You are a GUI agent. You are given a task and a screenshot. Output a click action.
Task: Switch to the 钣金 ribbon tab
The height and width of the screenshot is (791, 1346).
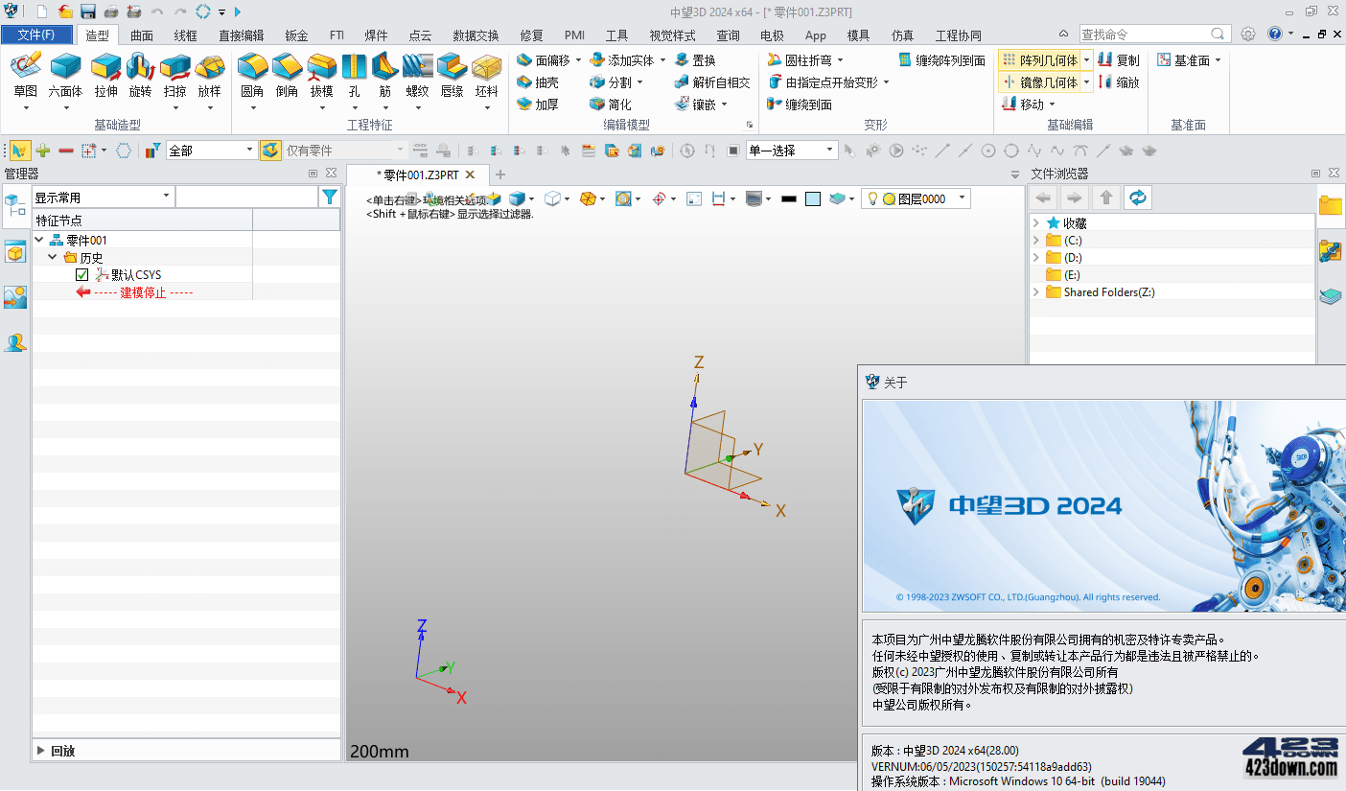pos(296,35)
